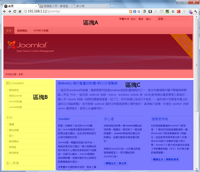Go forward using the browser forward arrow

[x=10, y=12]
